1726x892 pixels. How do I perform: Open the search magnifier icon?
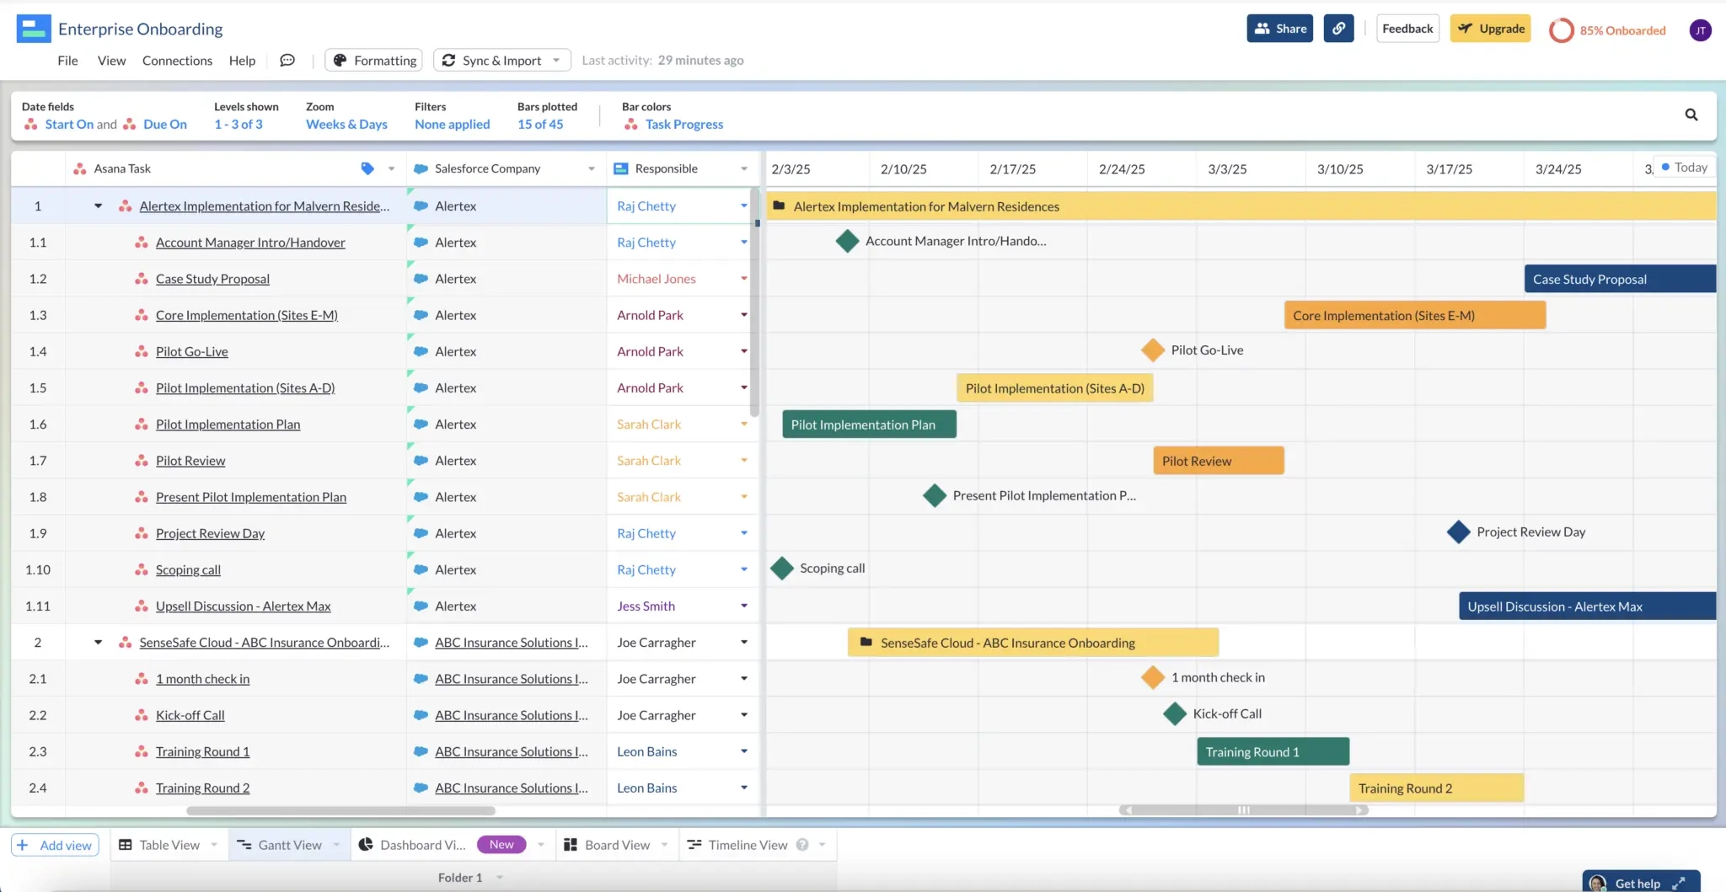pos(1691,114)
